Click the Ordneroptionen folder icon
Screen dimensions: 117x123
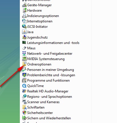[24, 64]
